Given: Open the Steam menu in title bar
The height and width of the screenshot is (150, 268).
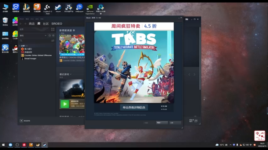Looking at the screenshot, I should click(22, 19).
